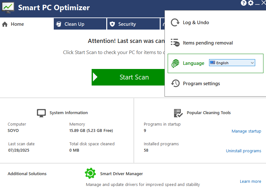Click the 'Click Start Scan to check' message
This screenshot has width=266, height=192.
114,52
